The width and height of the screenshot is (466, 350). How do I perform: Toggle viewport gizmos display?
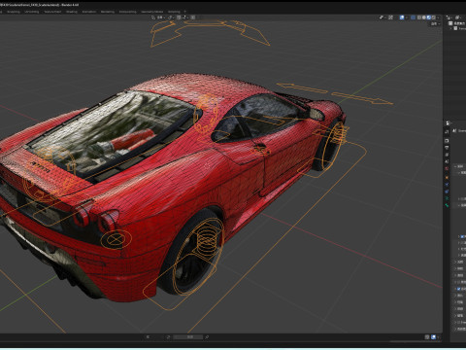[x=390, y=17]
